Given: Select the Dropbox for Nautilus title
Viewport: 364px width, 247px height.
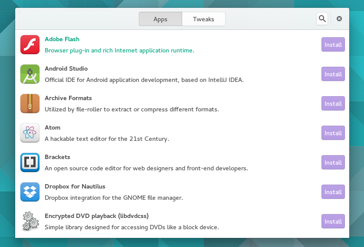Looking at the screenshot, I should tap(75, 186).
